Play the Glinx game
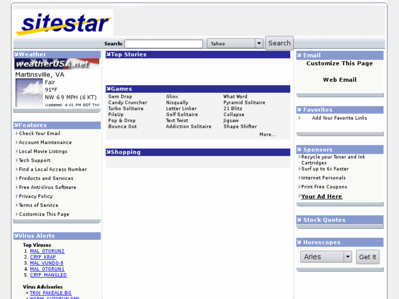399x299 pixels. [x=172, y=97]
